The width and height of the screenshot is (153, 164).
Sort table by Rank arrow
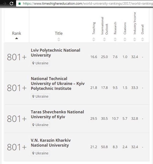click(17, 38)
